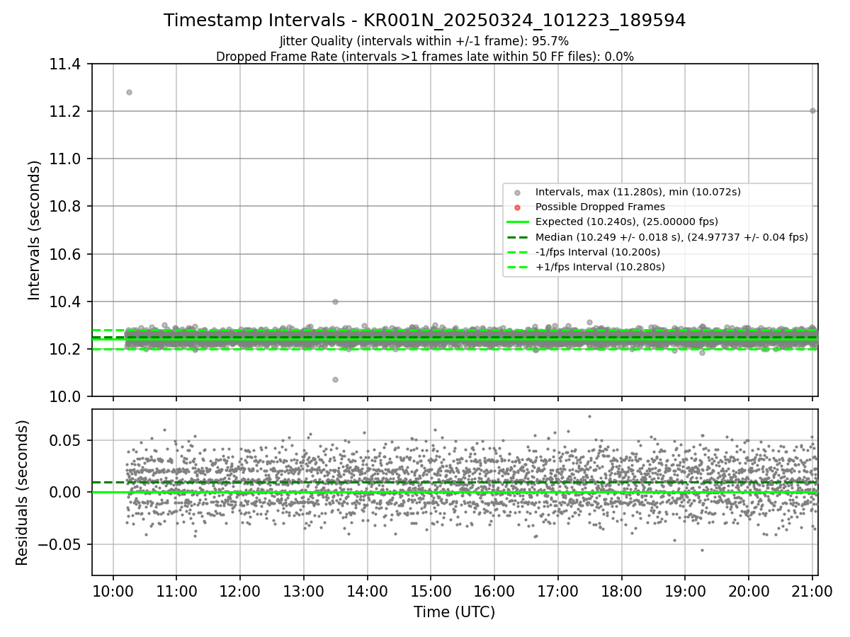850x637 pixels.
Task: Click the "19:00" time tick label
Action: click(685, 590)
